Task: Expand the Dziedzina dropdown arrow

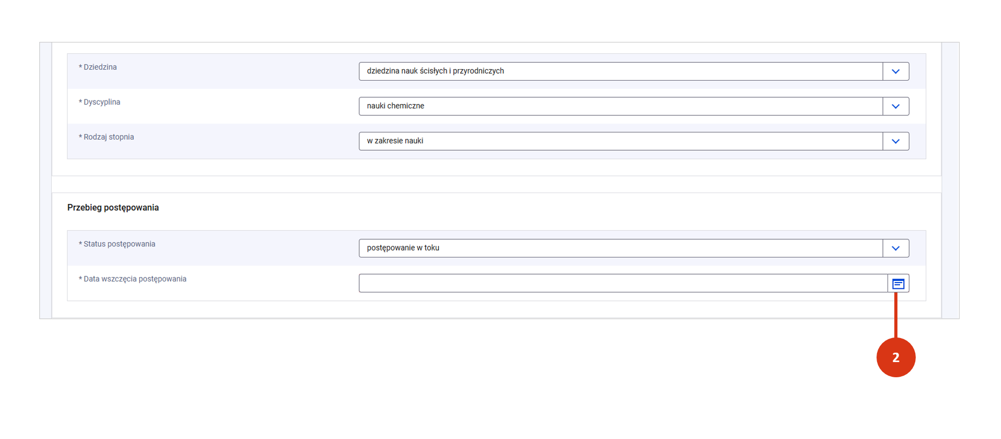Action: pyautogui.click(x=895, y=72)
